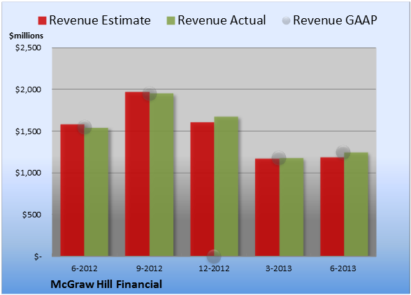
Task: Click the red Revenue Estimate legend swatch
Action: click(x=42, y=21)
